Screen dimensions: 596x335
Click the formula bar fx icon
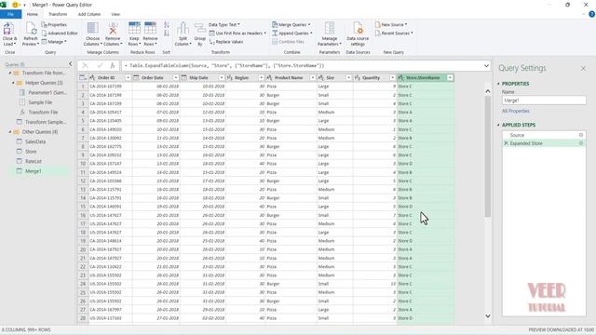[x=113, y=66]
